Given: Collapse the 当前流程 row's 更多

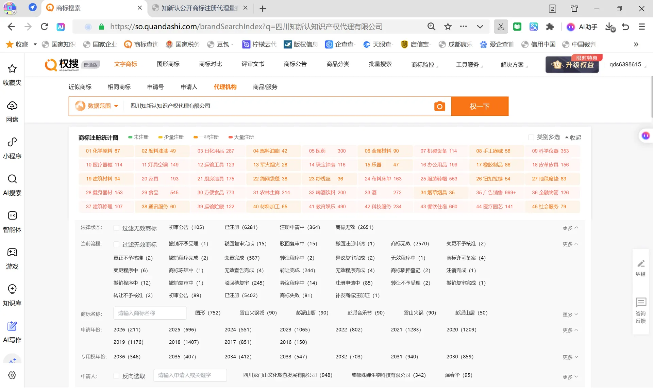Looking at the screenshot, I should pyautogui.click(x=570, y=244).
